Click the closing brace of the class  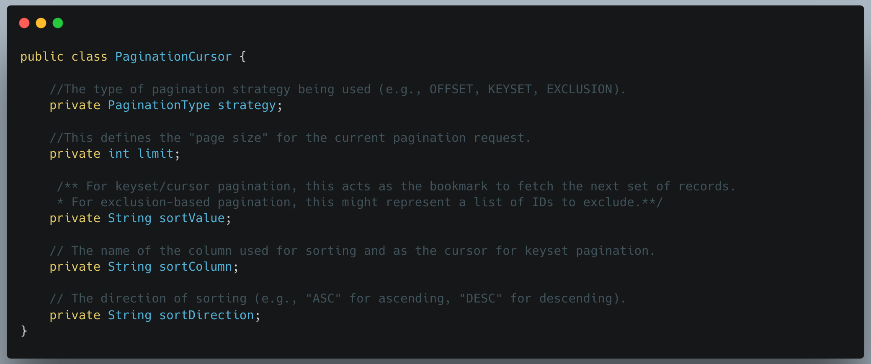click(24, 331)
